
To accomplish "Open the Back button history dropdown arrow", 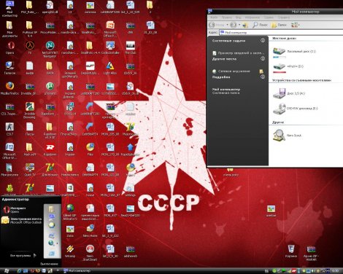I will [x=228, y=25].
